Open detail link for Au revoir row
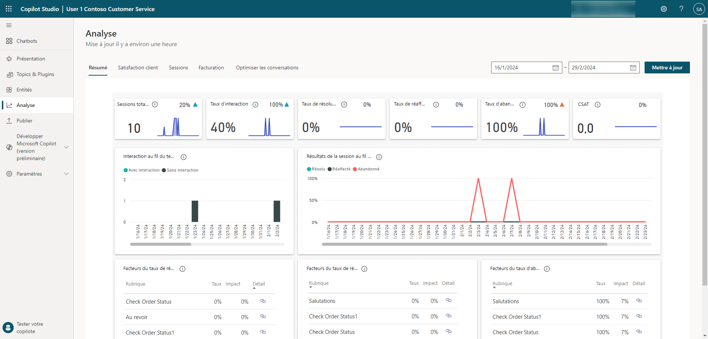Image resolution: width=708 pixels, height=339 pixels. [263, 316]
